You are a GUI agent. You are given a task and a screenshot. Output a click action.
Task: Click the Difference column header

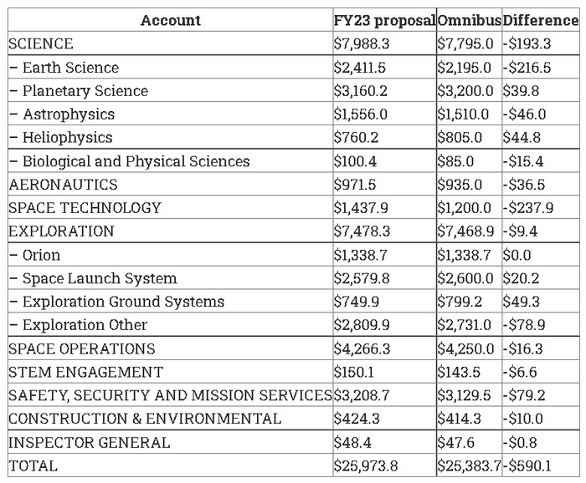(x=540, y=20)
